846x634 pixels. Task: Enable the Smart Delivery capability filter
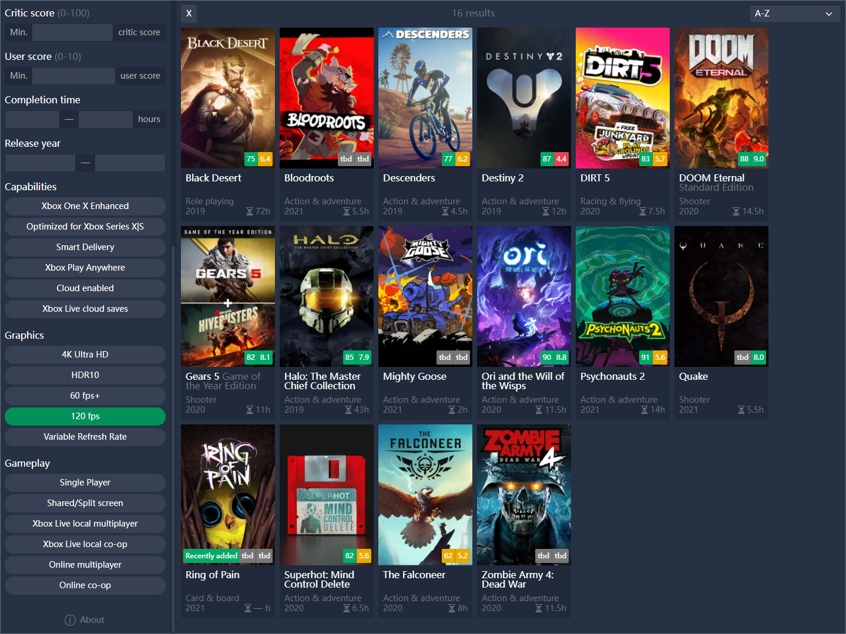pos(85,247)
